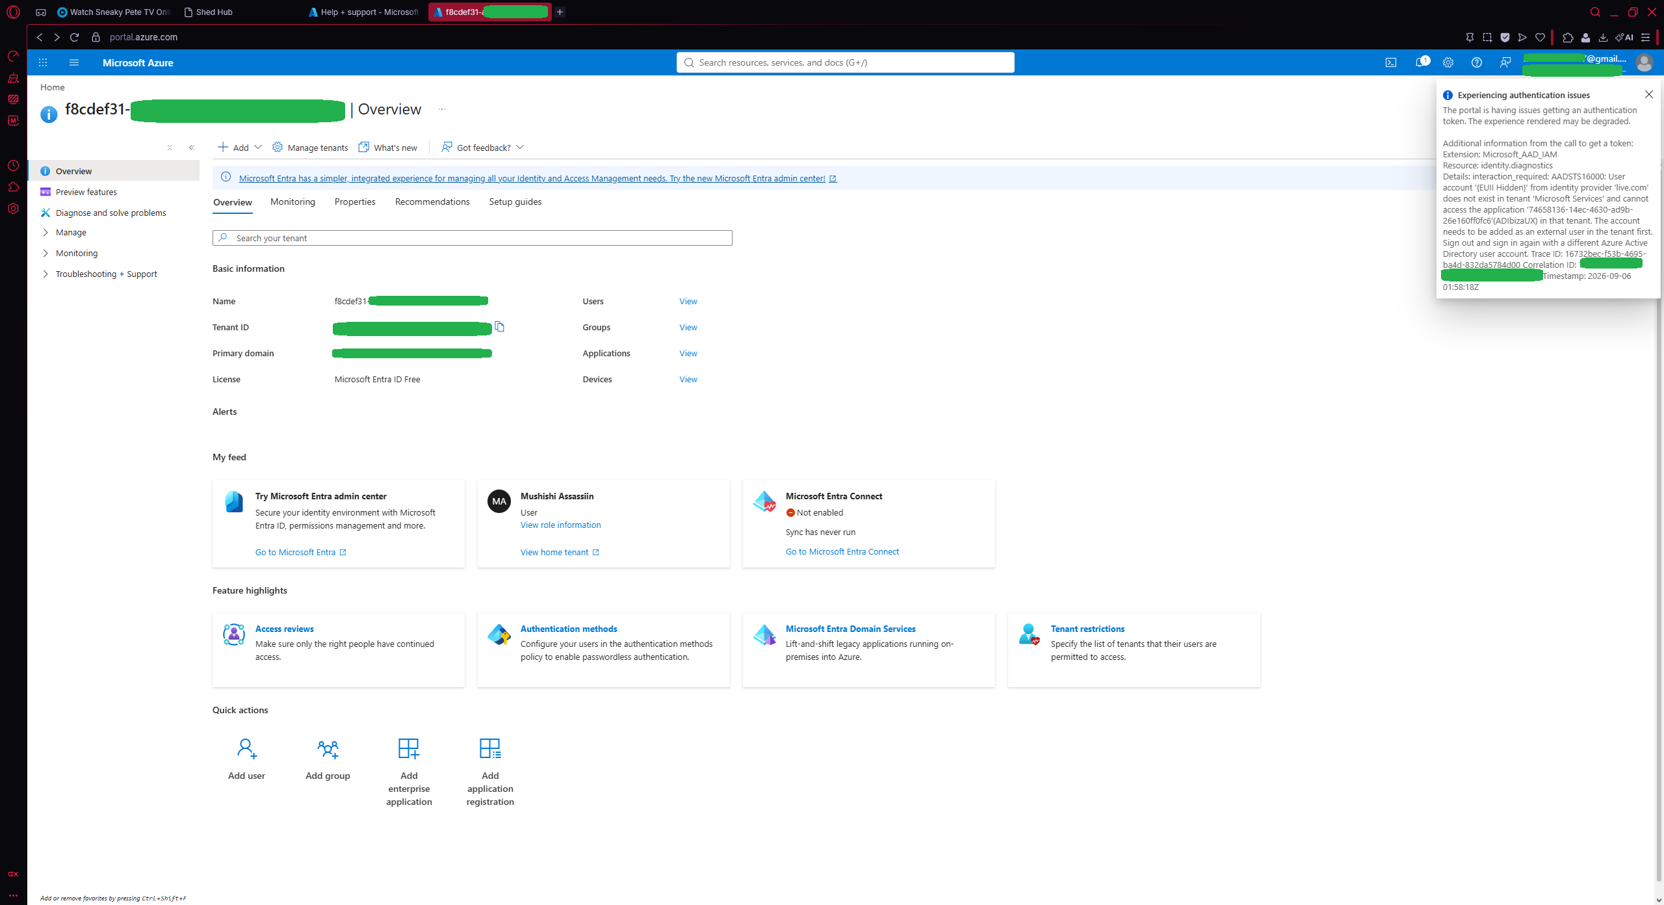The height and width of the screenshot is (905, 1664).
Task: Click Add enterprise application quick action
Action: coord(409,771)
